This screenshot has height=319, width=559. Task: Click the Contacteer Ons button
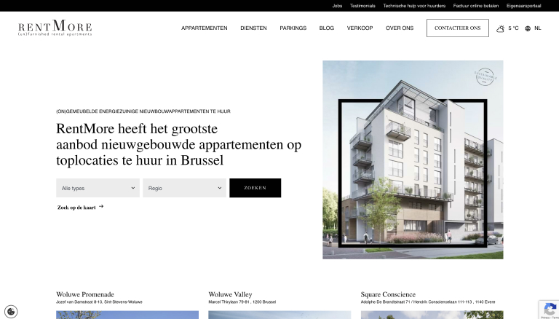pyautogui.click(x=458, y=28)
